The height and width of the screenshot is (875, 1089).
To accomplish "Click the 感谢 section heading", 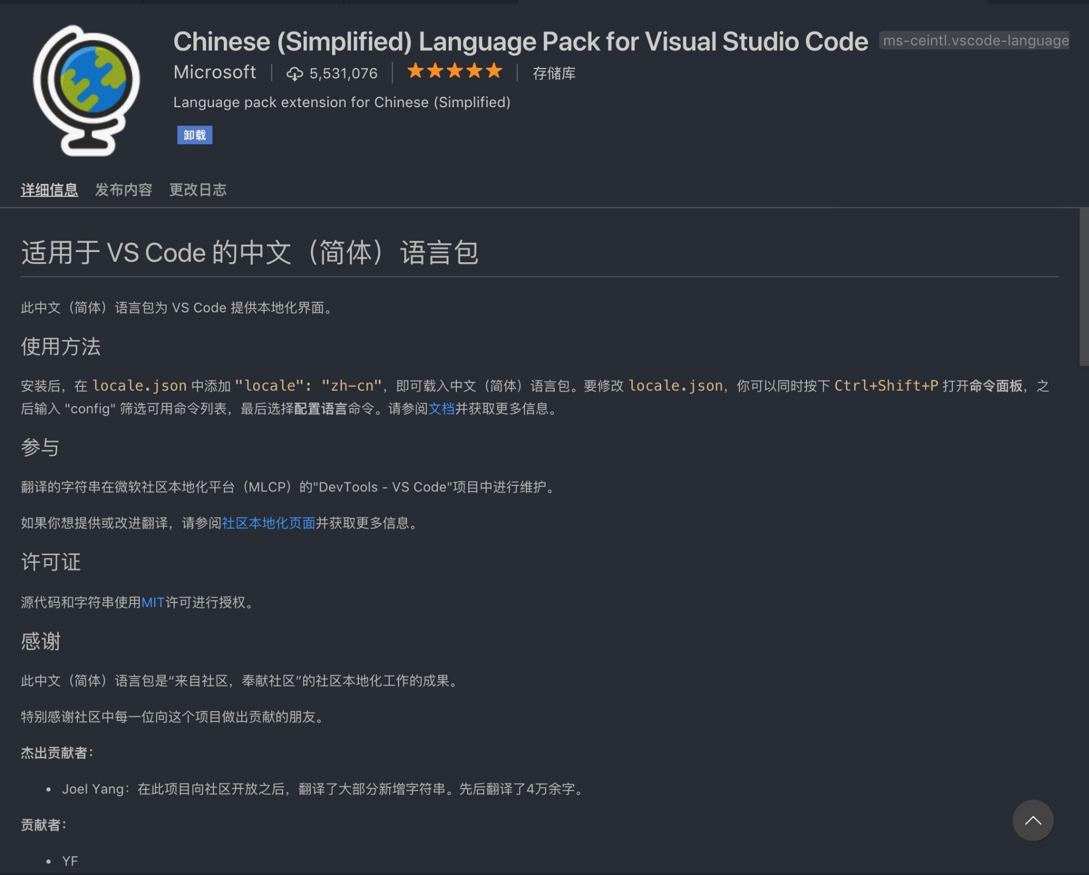I will tap(40, 642).
